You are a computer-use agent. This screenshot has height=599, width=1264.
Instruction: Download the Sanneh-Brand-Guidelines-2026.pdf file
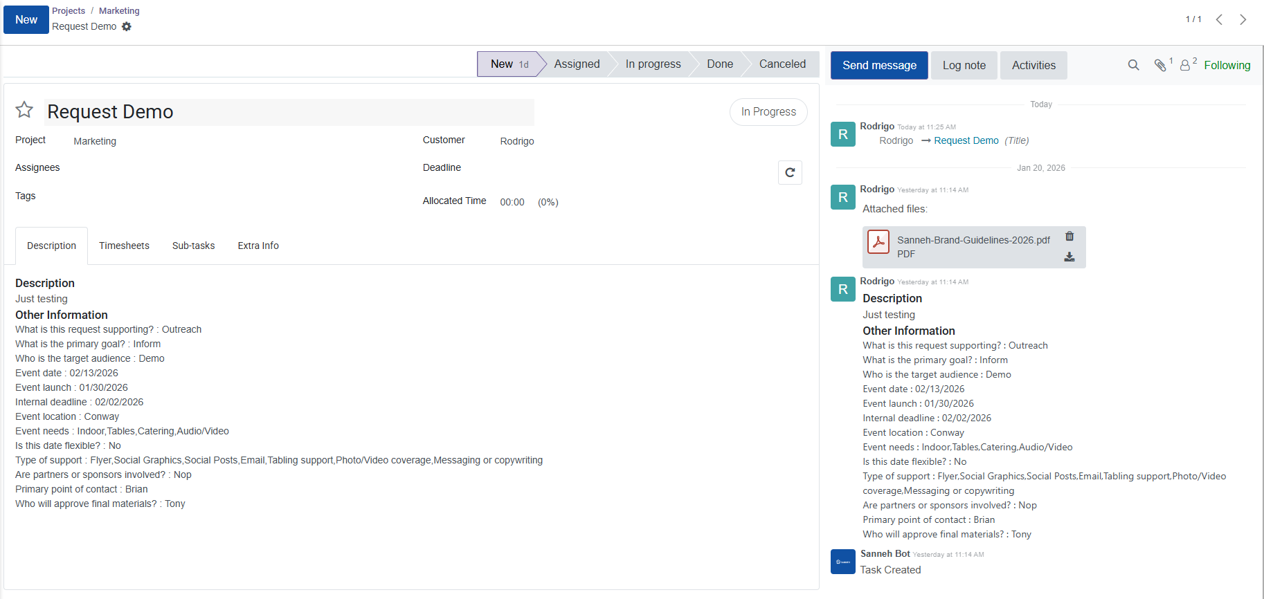click(1069, 257)
